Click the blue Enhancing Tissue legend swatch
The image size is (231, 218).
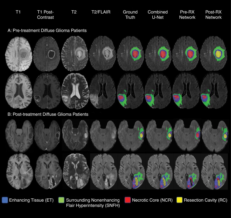click(x=5, y=200)
